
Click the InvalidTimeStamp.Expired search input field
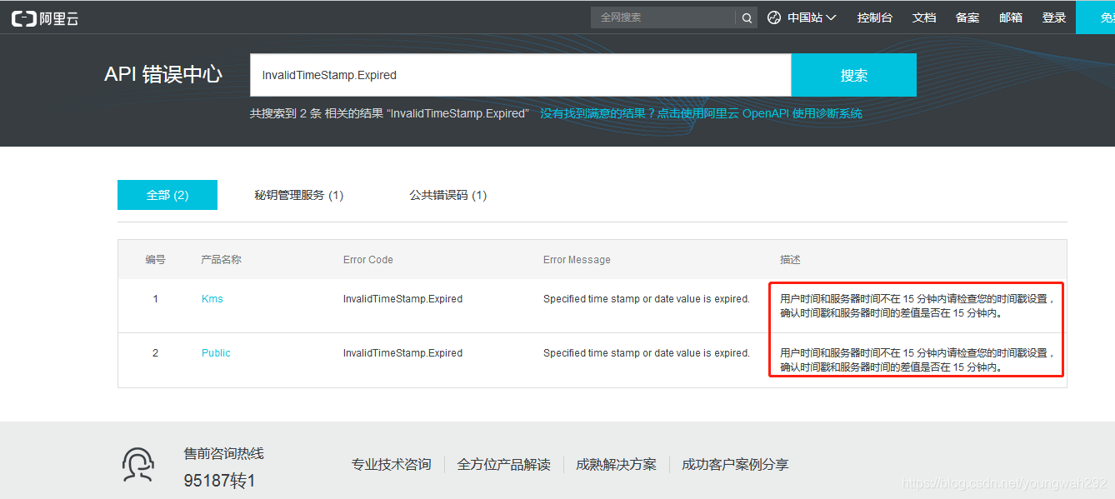tap(517, 74)
